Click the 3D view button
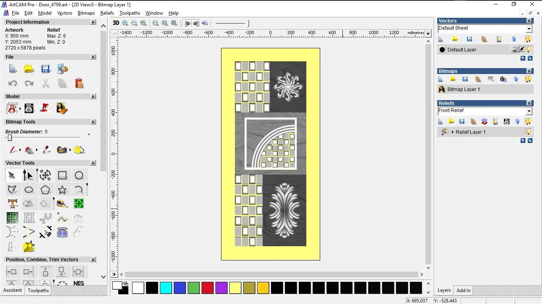 click(x=116, y=23)
